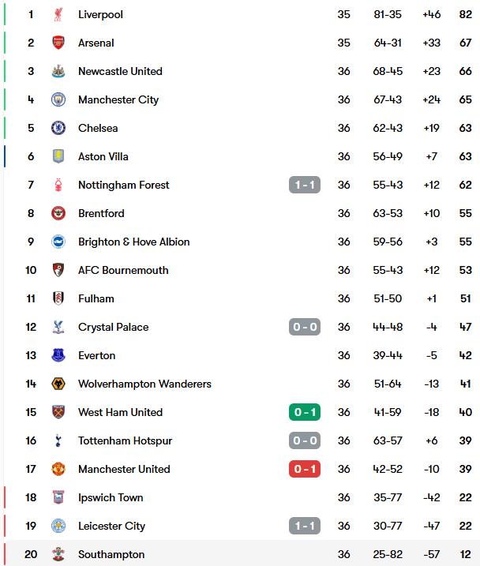Click the Wolverhampton Wanderers wolf logo
The width and height of the screenshot is (480, 566).
point(58,384)
